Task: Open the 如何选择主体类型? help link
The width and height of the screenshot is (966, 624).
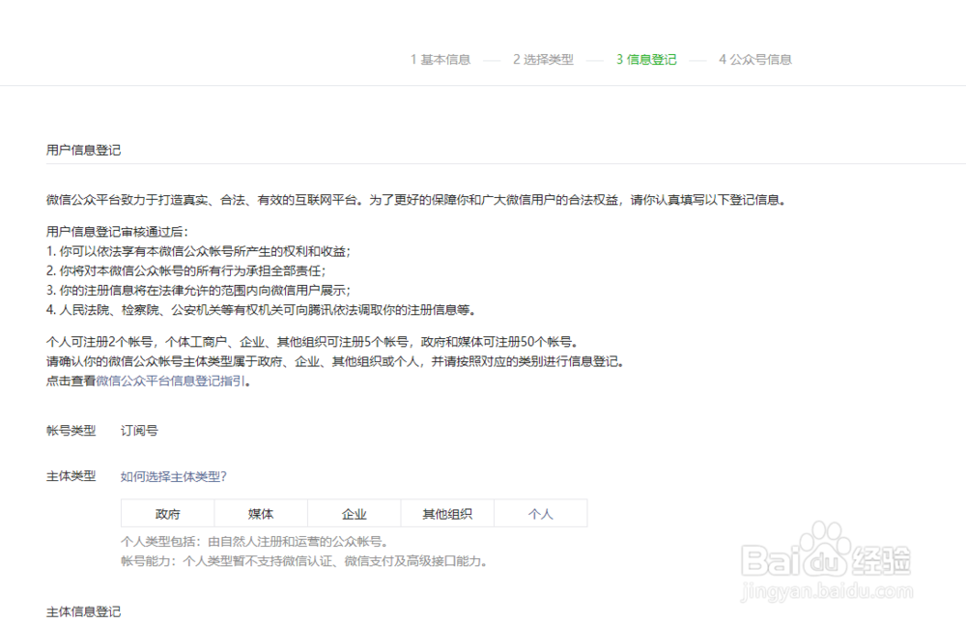Action: [x=174, y=476]
